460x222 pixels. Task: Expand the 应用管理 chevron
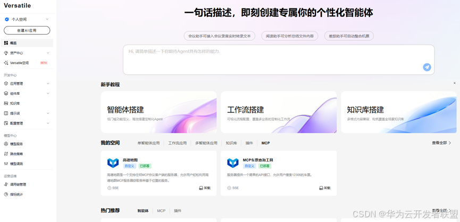pyautogui.click(x=48, y=84)
